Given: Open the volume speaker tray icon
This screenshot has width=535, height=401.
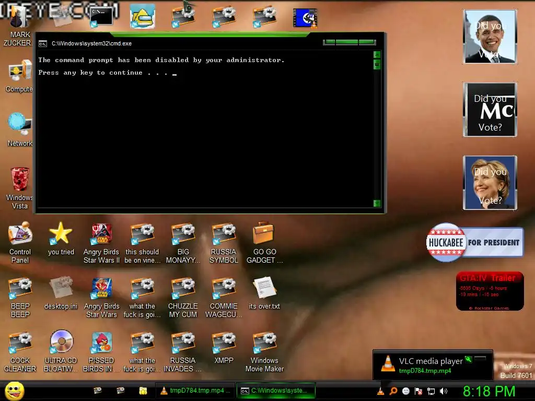Looking at the screenshot, I should pos(443,391).
